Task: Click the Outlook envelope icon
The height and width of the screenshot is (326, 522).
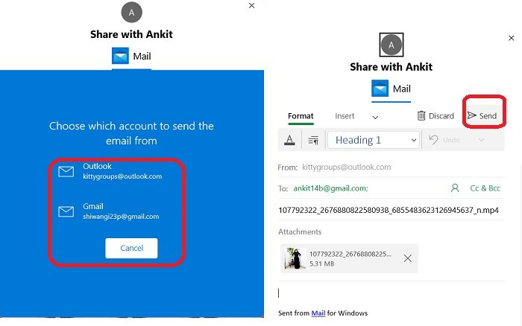Action: [66, 171]
